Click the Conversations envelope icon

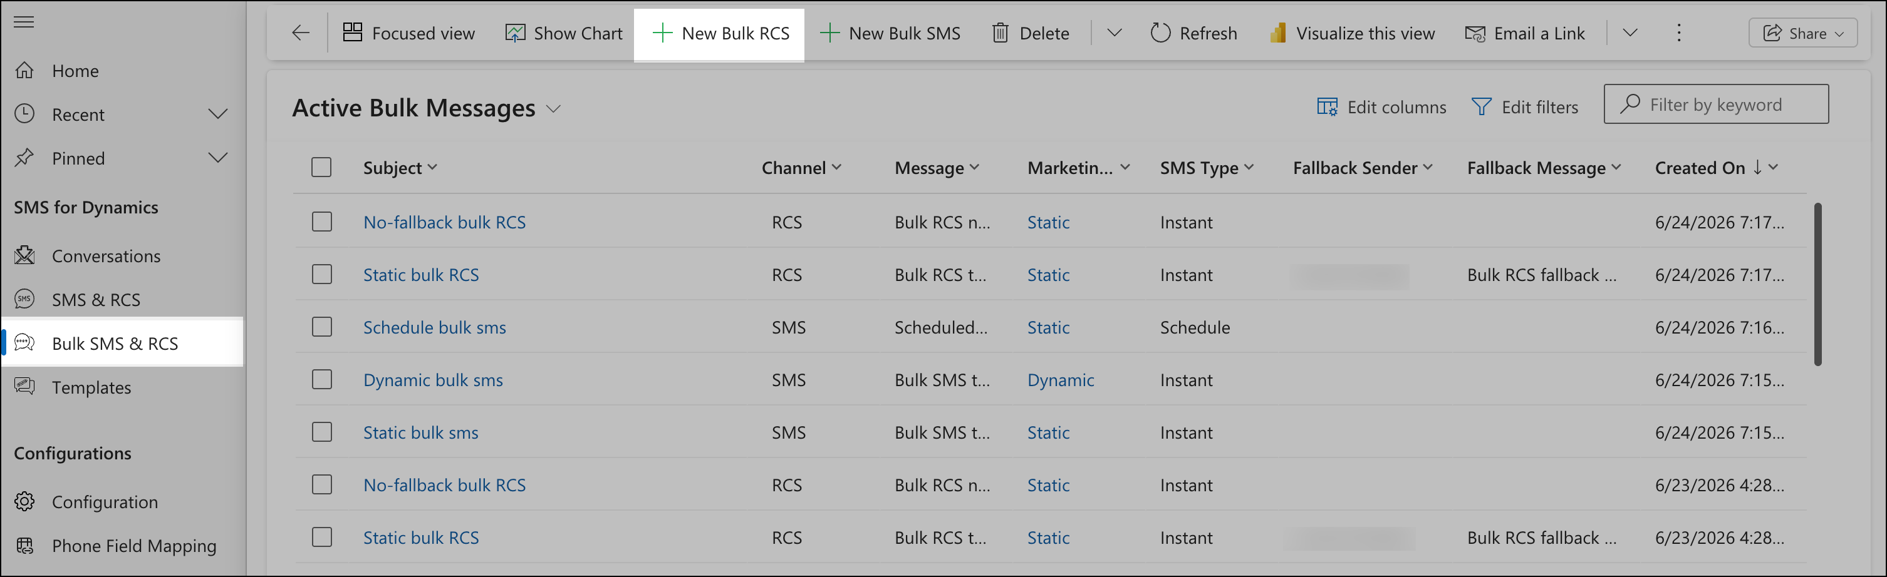(x=25, y=255)
